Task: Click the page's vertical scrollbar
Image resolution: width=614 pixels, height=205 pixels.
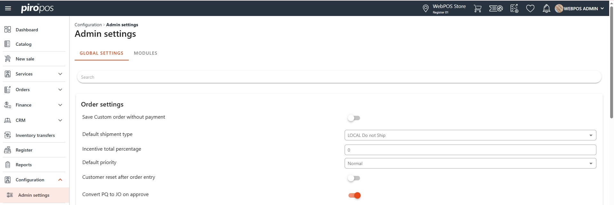Action: coord(611,64)
